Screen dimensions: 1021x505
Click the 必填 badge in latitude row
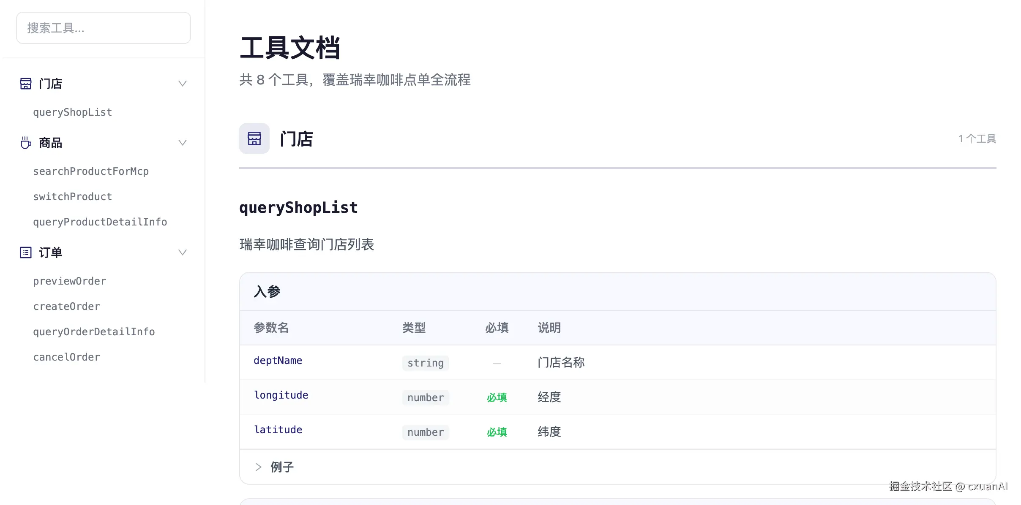[x=497, y=432]
